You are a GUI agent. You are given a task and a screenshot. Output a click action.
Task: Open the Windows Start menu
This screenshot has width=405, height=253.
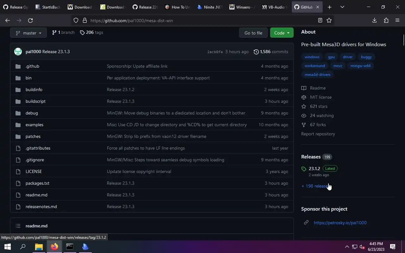(x=8, y=247)
